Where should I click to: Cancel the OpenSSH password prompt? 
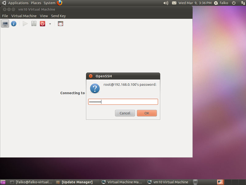(125, 113)
